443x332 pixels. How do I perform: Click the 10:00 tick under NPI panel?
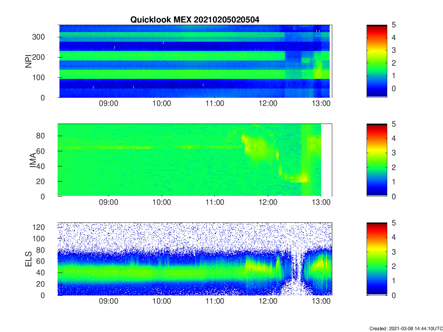pyautogui.click(x=162, y=104)
